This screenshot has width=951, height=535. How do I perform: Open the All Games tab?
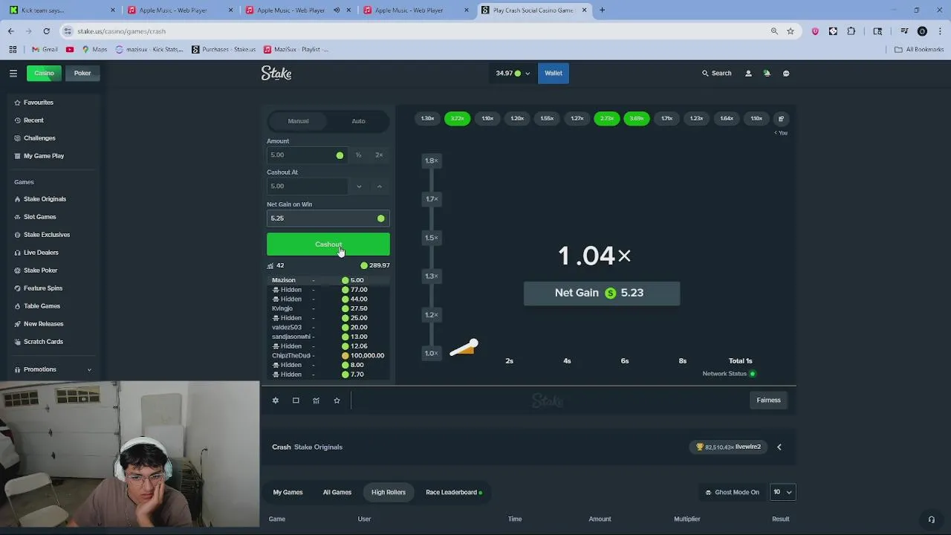pyautogui.click(x=337, y=492)
